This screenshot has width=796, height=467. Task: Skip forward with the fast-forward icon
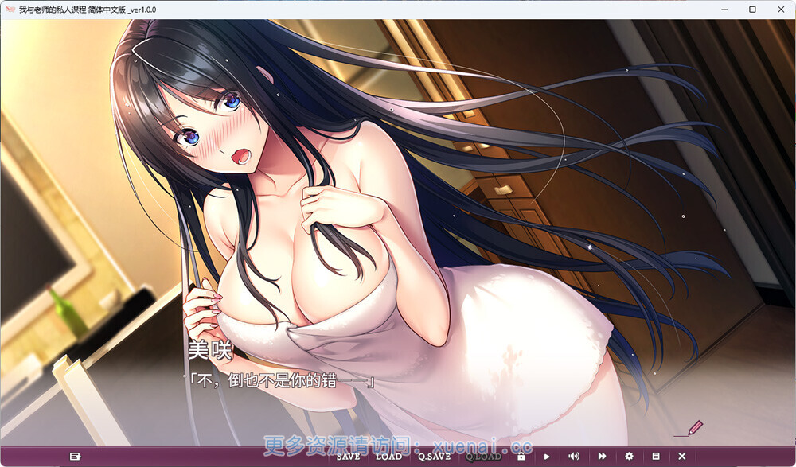pyautogui.click(x=602, y=457)
